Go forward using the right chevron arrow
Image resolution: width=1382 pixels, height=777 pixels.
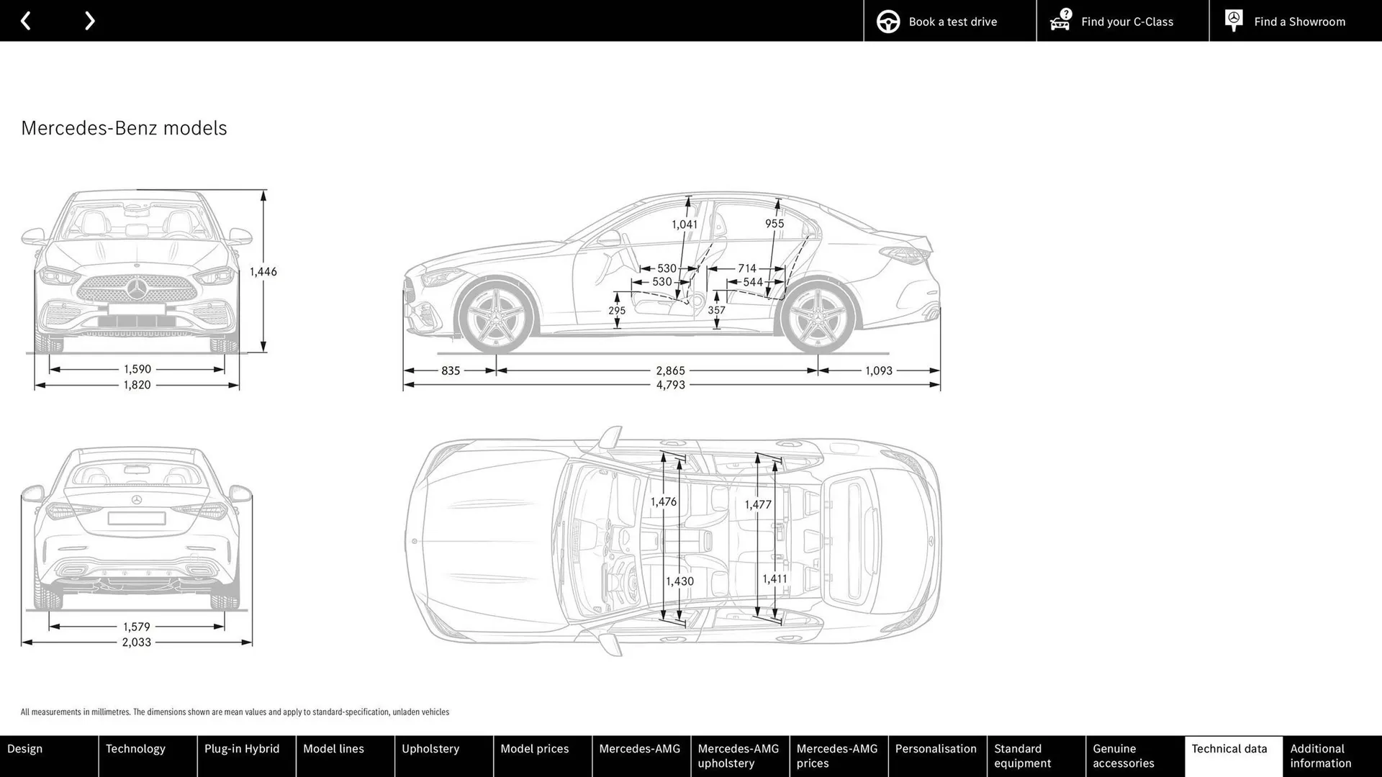(89, 21)
